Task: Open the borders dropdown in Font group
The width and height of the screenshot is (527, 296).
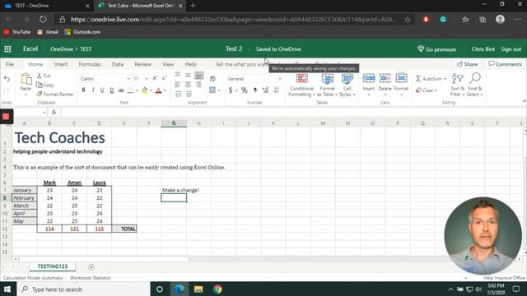Action: tap(137, 90)
